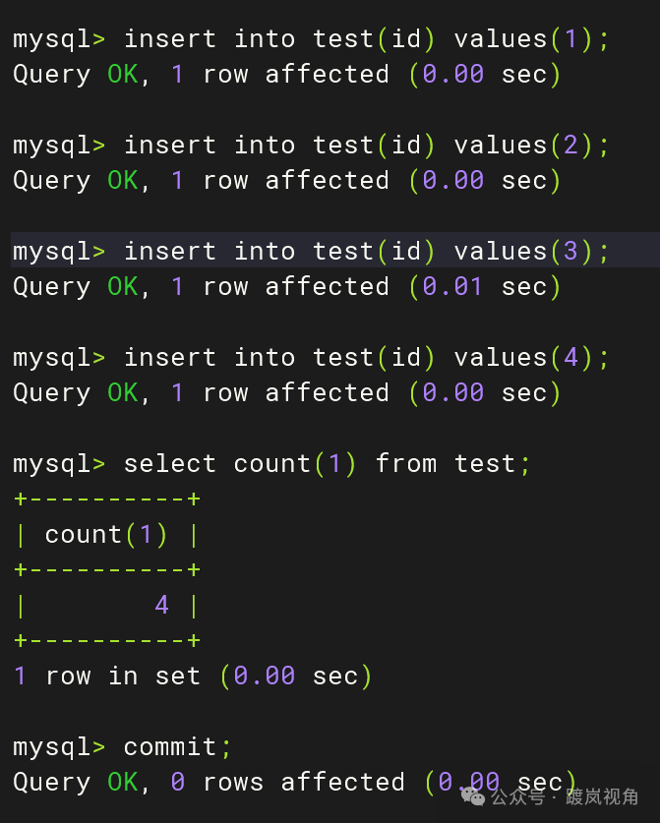Image resolution: width=660 pixels, height=823 pixels.
Task: Click the insert values(4) command line
Action: tap(311, 358)
